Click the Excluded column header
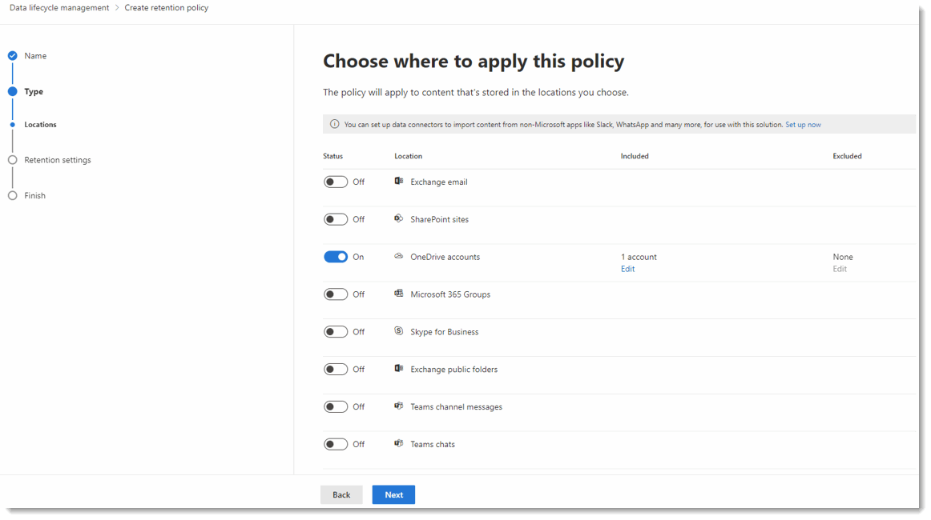 point(848,156)
